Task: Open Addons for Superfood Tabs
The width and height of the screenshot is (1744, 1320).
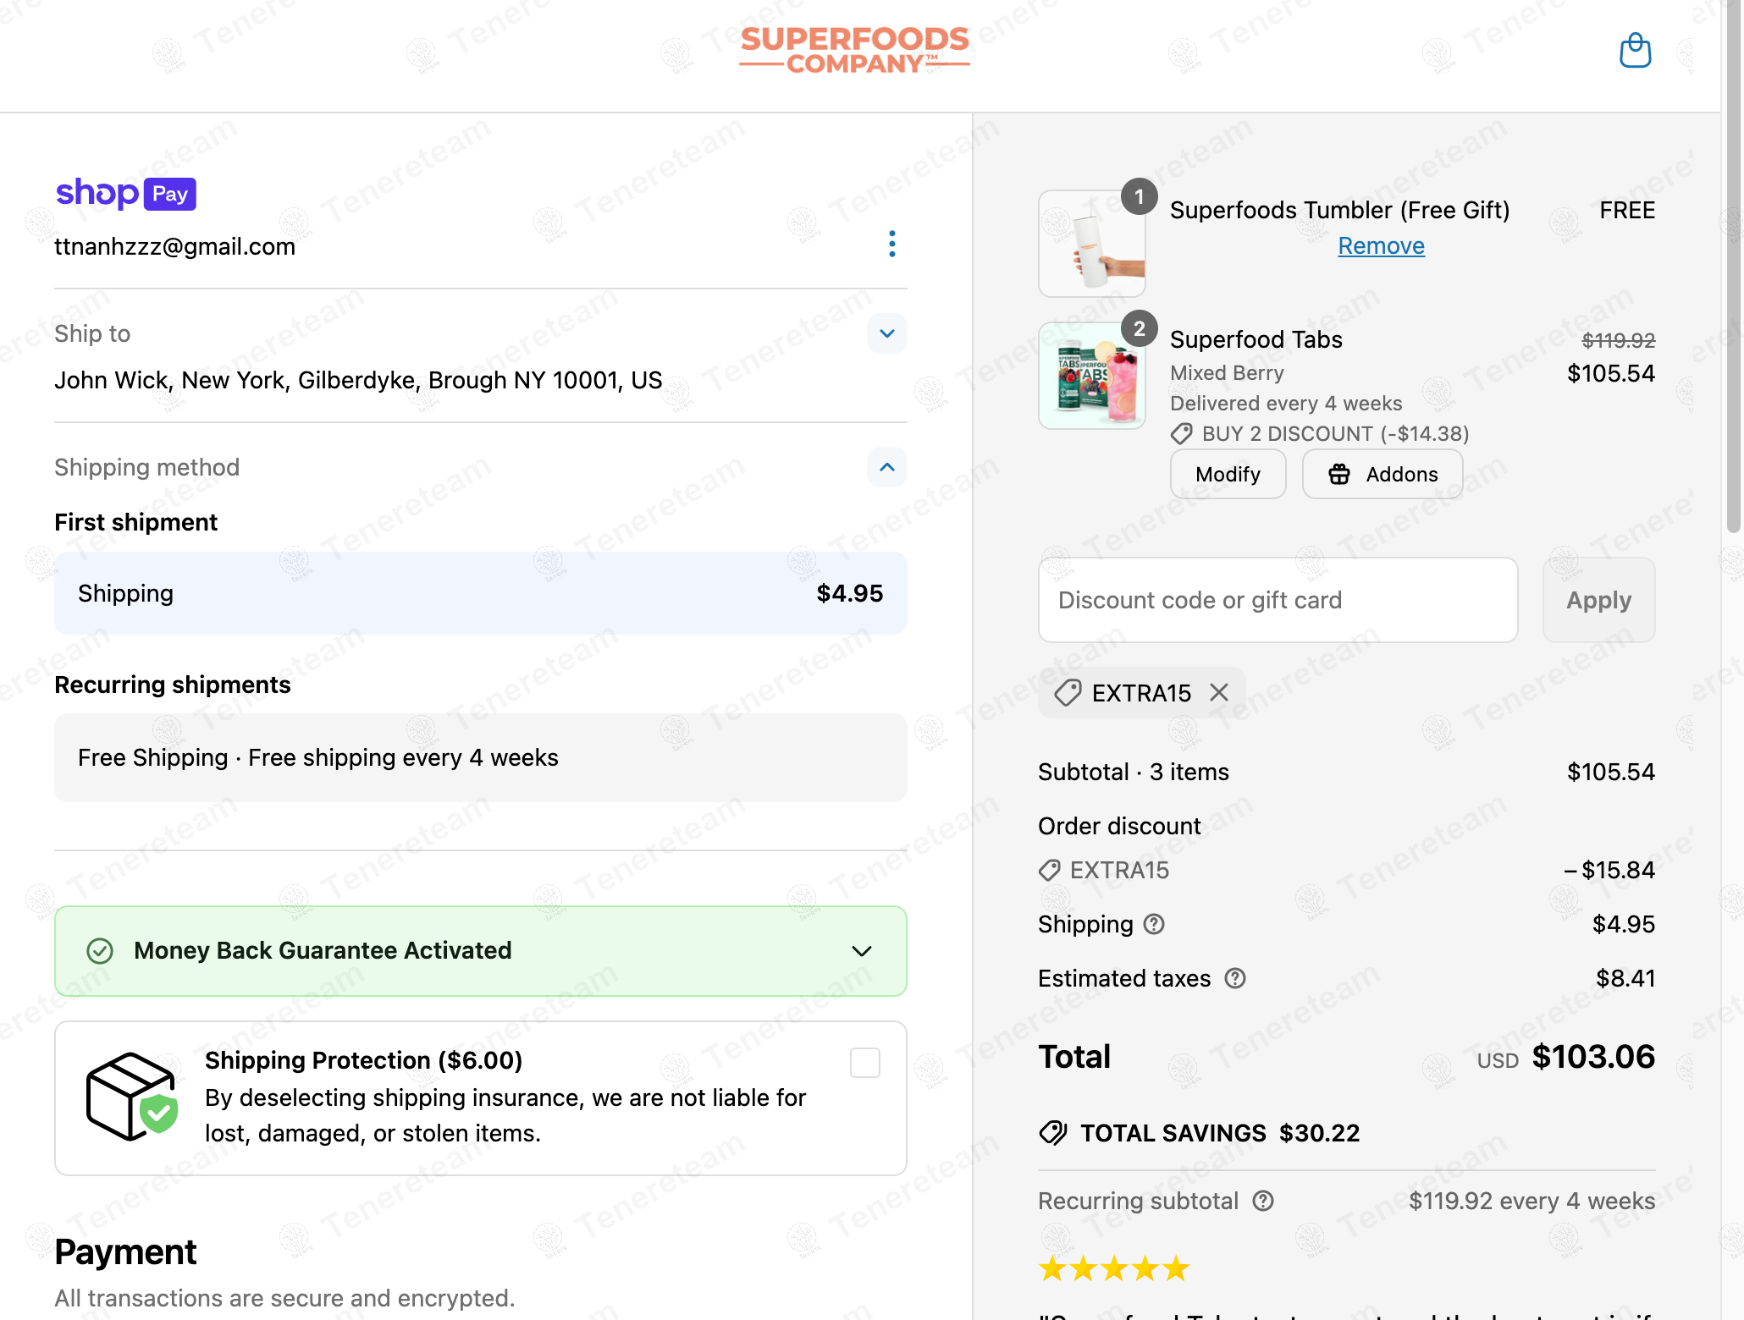Action: pos(1383,474)
